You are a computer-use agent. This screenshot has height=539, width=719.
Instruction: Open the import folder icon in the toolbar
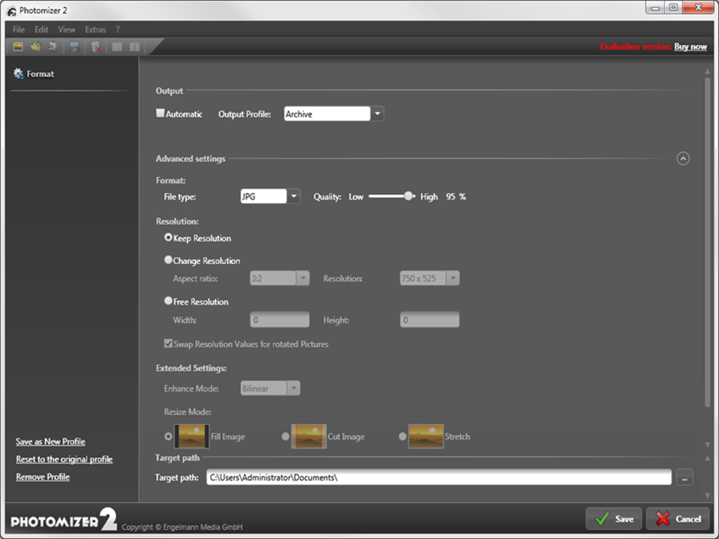35,46
